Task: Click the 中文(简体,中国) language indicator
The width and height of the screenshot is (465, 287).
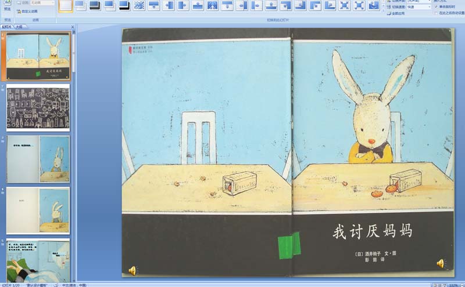Action: click(x=74, y=285)
